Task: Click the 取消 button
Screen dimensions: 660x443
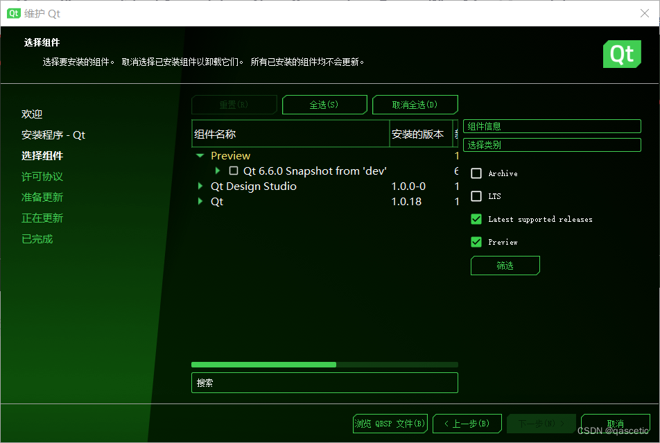Action: click(616, 424)
